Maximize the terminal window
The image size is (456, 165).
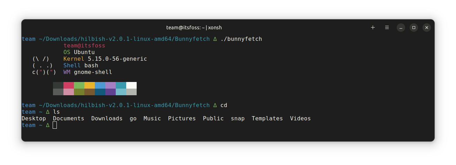[414, 28]
